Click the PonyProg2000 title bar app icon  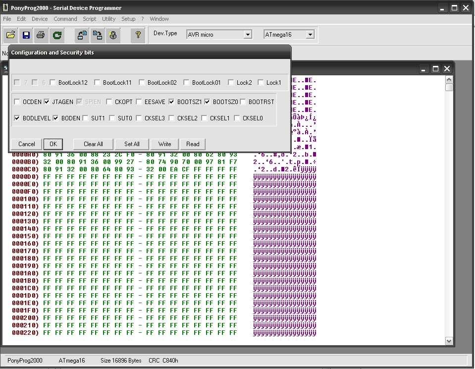5,7
